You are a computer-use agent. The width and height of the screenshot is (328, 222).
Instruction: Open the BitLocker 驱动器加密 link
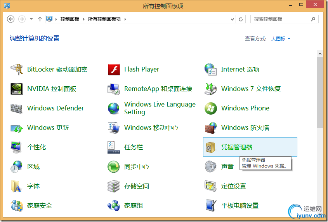pos(57,69)
